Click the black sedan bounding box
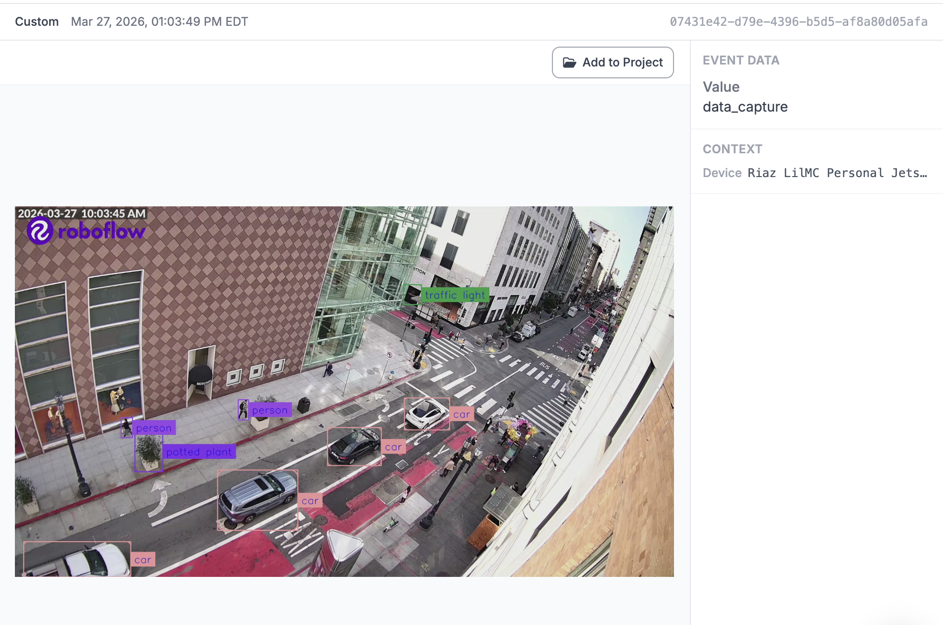The height and width of the screenshot is (625, 943). pos(354,446)
